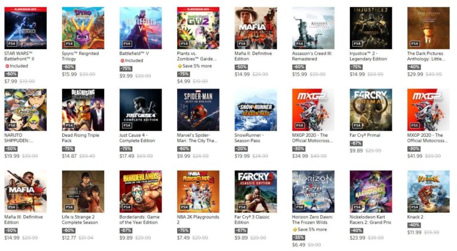This screenshot has height=251, width=457.
Task: Open the Injustice 2 Legendary Edition cover
Action: (371, 28)
